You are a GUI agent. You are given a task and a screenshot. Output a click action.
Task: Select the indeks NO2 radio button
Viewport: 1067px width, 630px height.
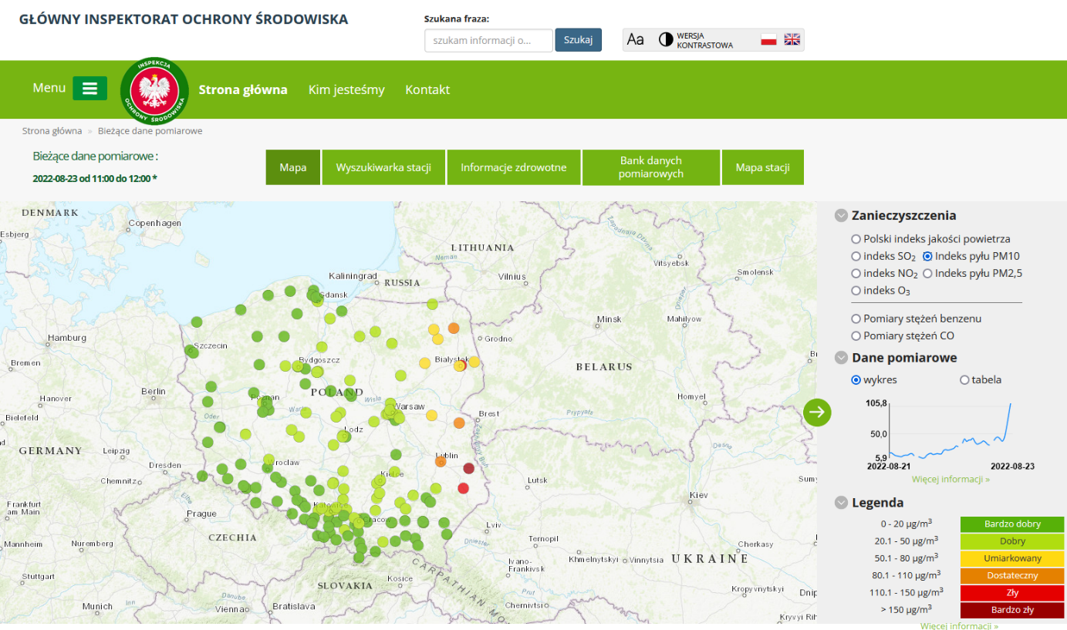click(856, 273)
